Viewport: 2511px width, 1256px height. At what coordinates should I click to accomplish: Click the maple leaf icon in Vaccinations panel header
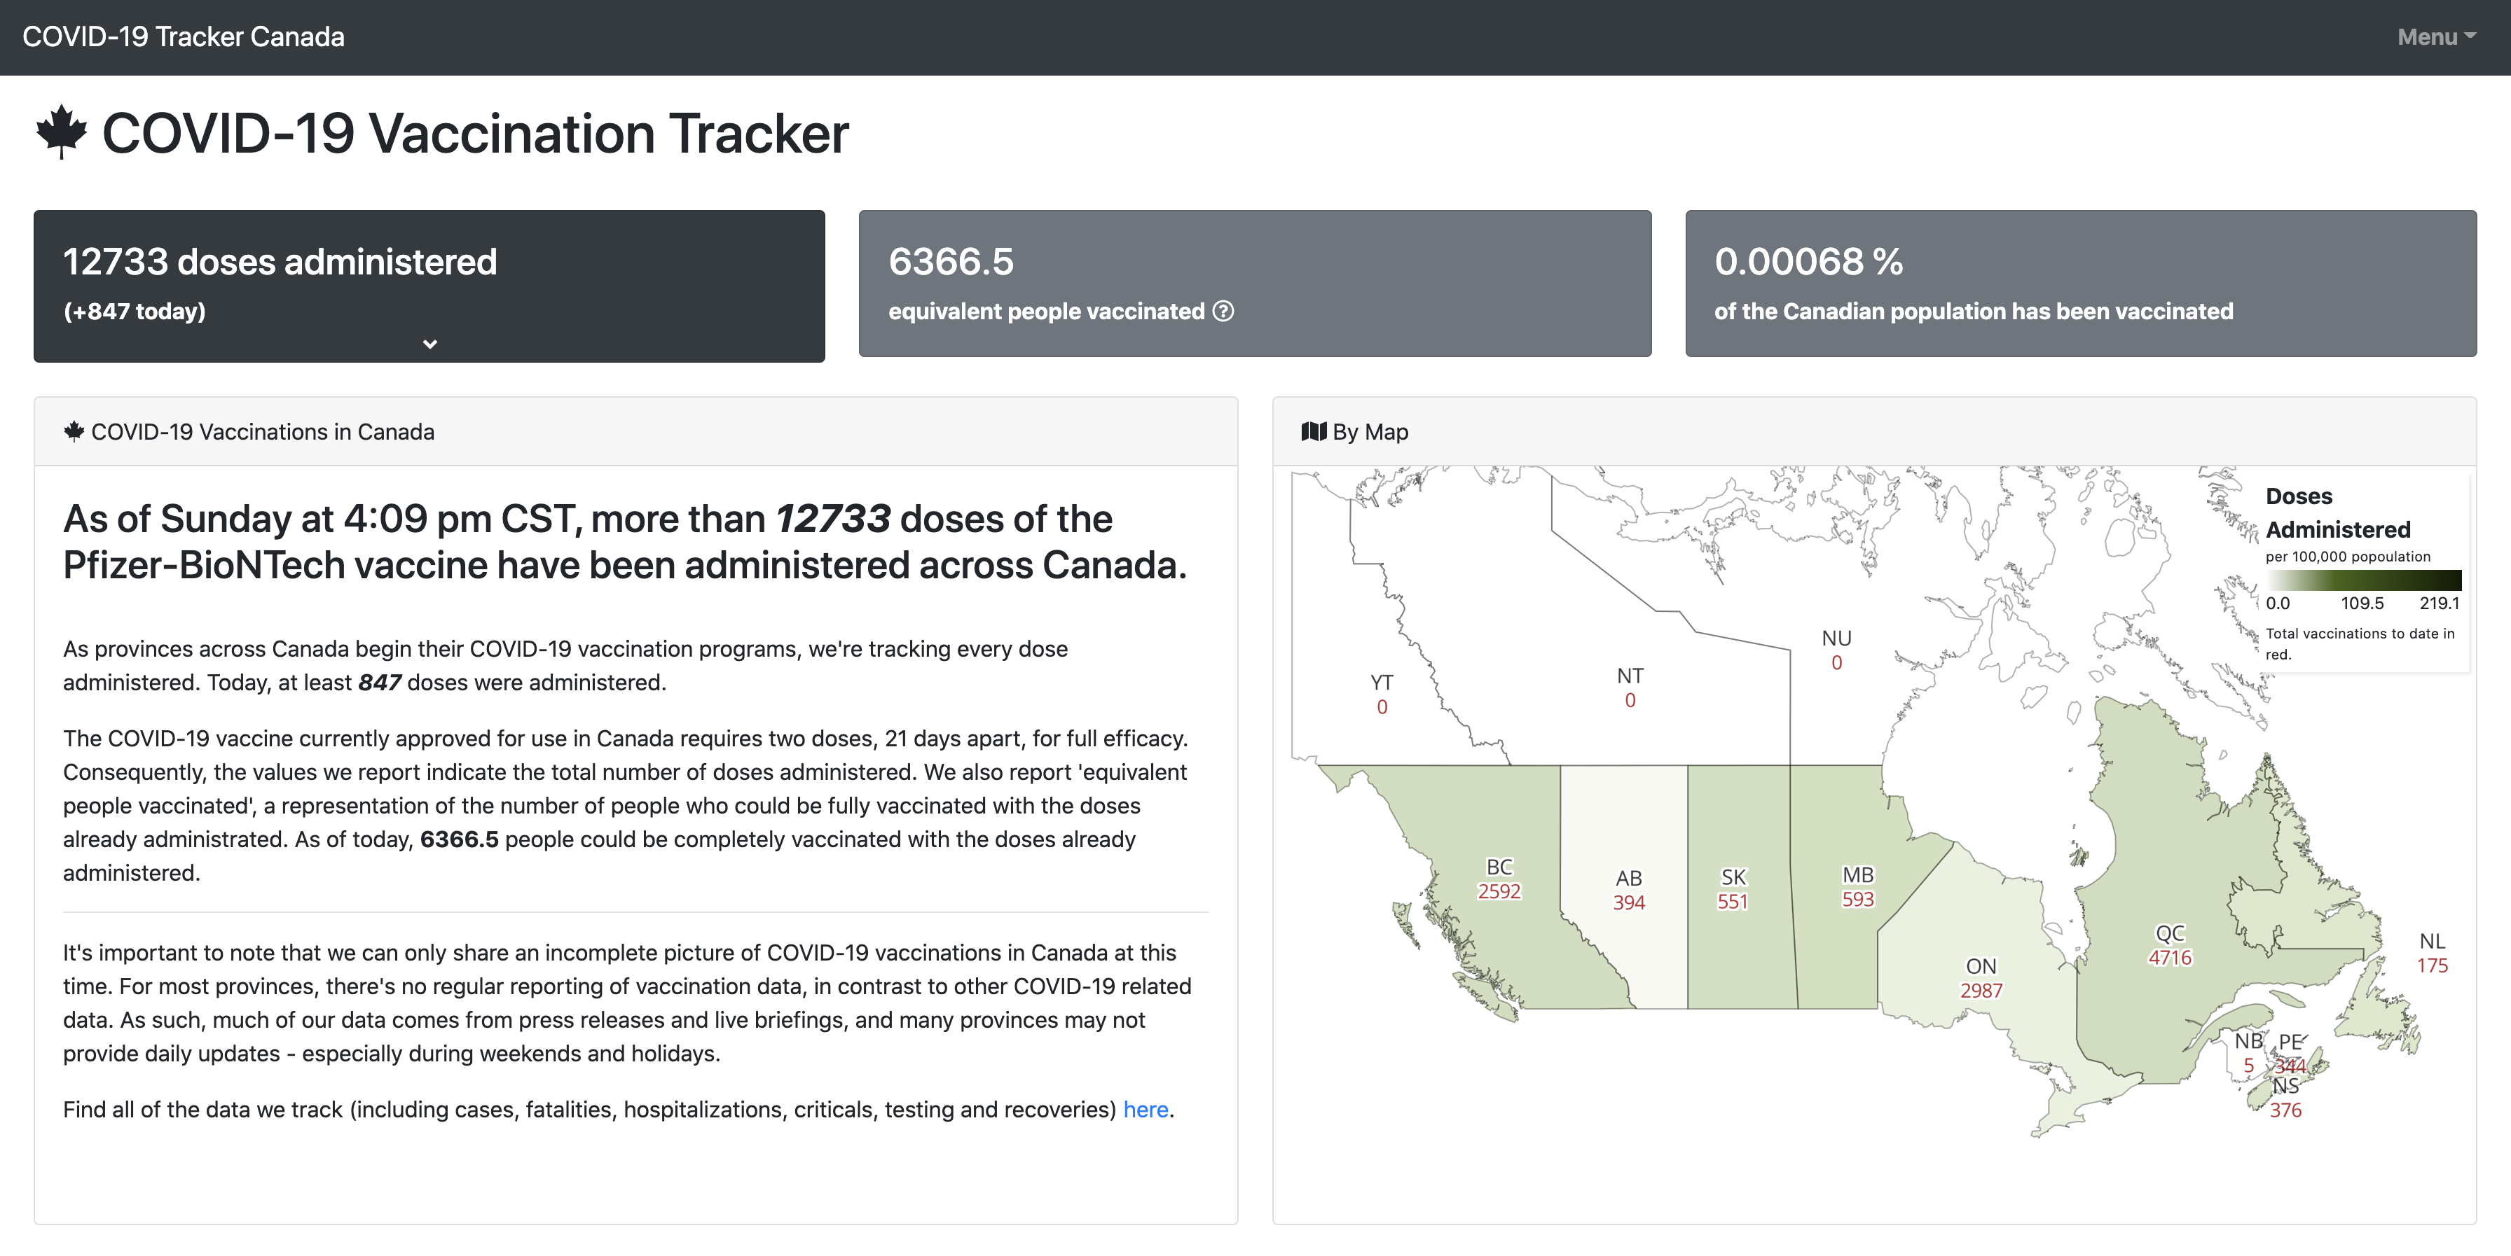coord(74,431)
